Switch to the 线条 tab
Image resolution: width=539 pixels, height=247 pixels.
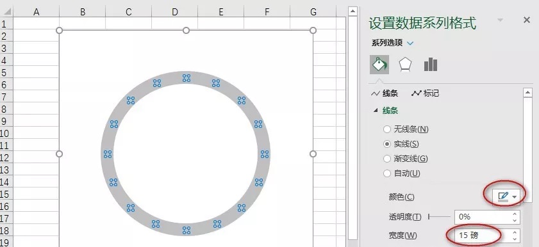pos(385,93)
